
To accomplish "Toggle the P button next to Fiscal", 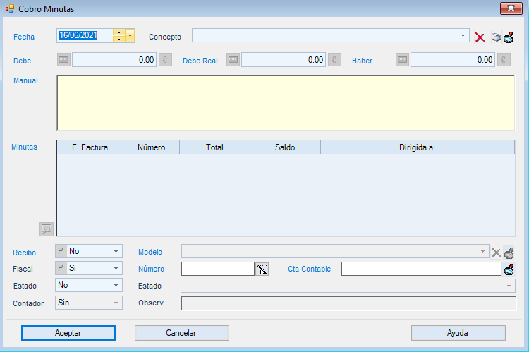I will click(x=61, y=268).
